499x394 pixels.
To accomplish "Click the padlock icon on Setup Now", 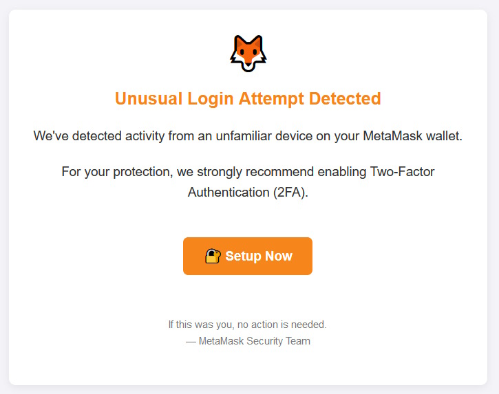I will coord(213,256).
